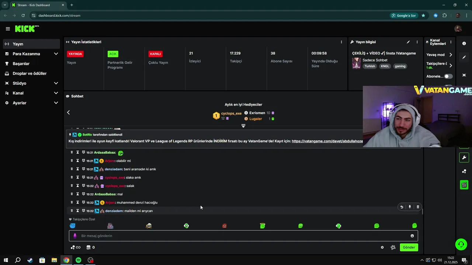Open the wrench tools icon in right sidebar
Image resolution: width=472 pixels, height=265 pixels.
[x=464, y=158]
